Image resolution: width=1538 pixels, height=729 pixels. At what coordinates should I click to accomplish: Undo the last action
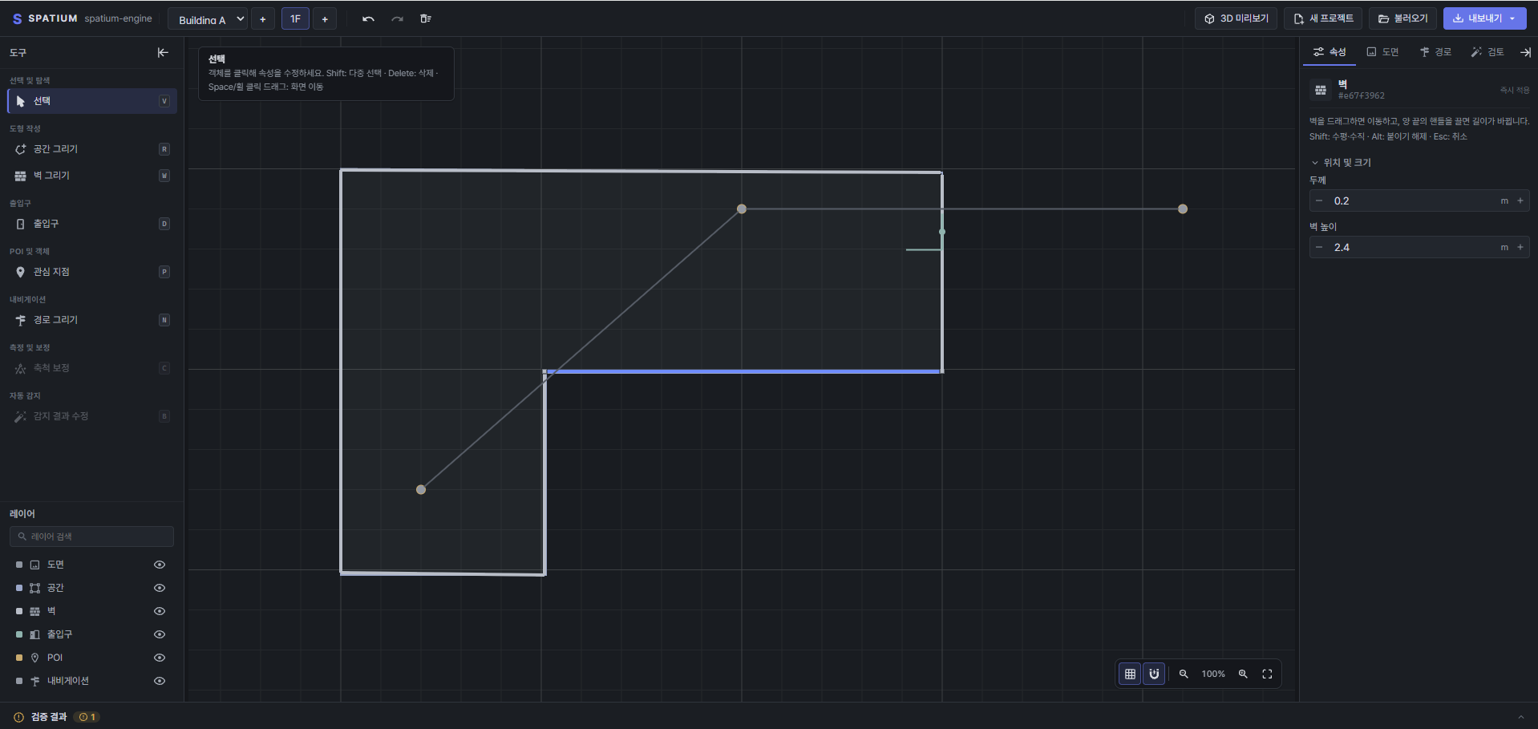(368, 19)
